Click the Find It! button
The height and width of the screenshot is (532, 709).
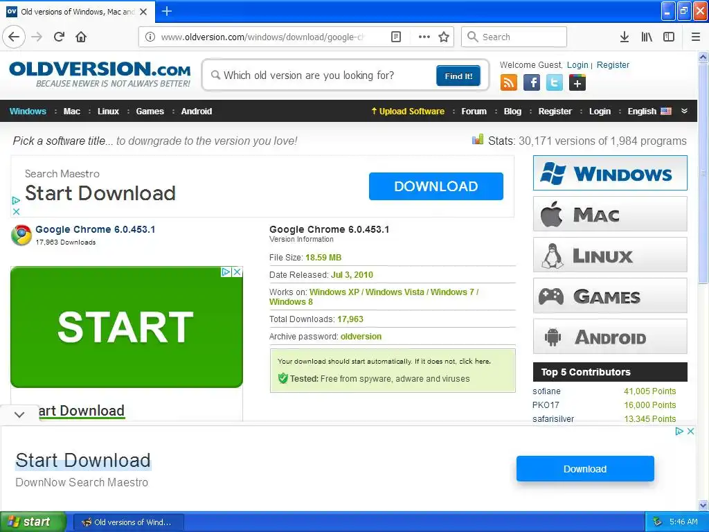(x=458, y=76)
